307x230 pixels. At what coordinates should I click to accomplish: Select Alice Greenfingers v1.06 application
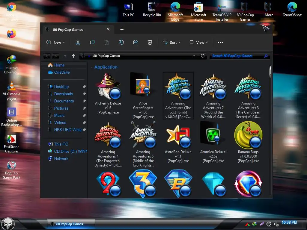pos(143,96)
